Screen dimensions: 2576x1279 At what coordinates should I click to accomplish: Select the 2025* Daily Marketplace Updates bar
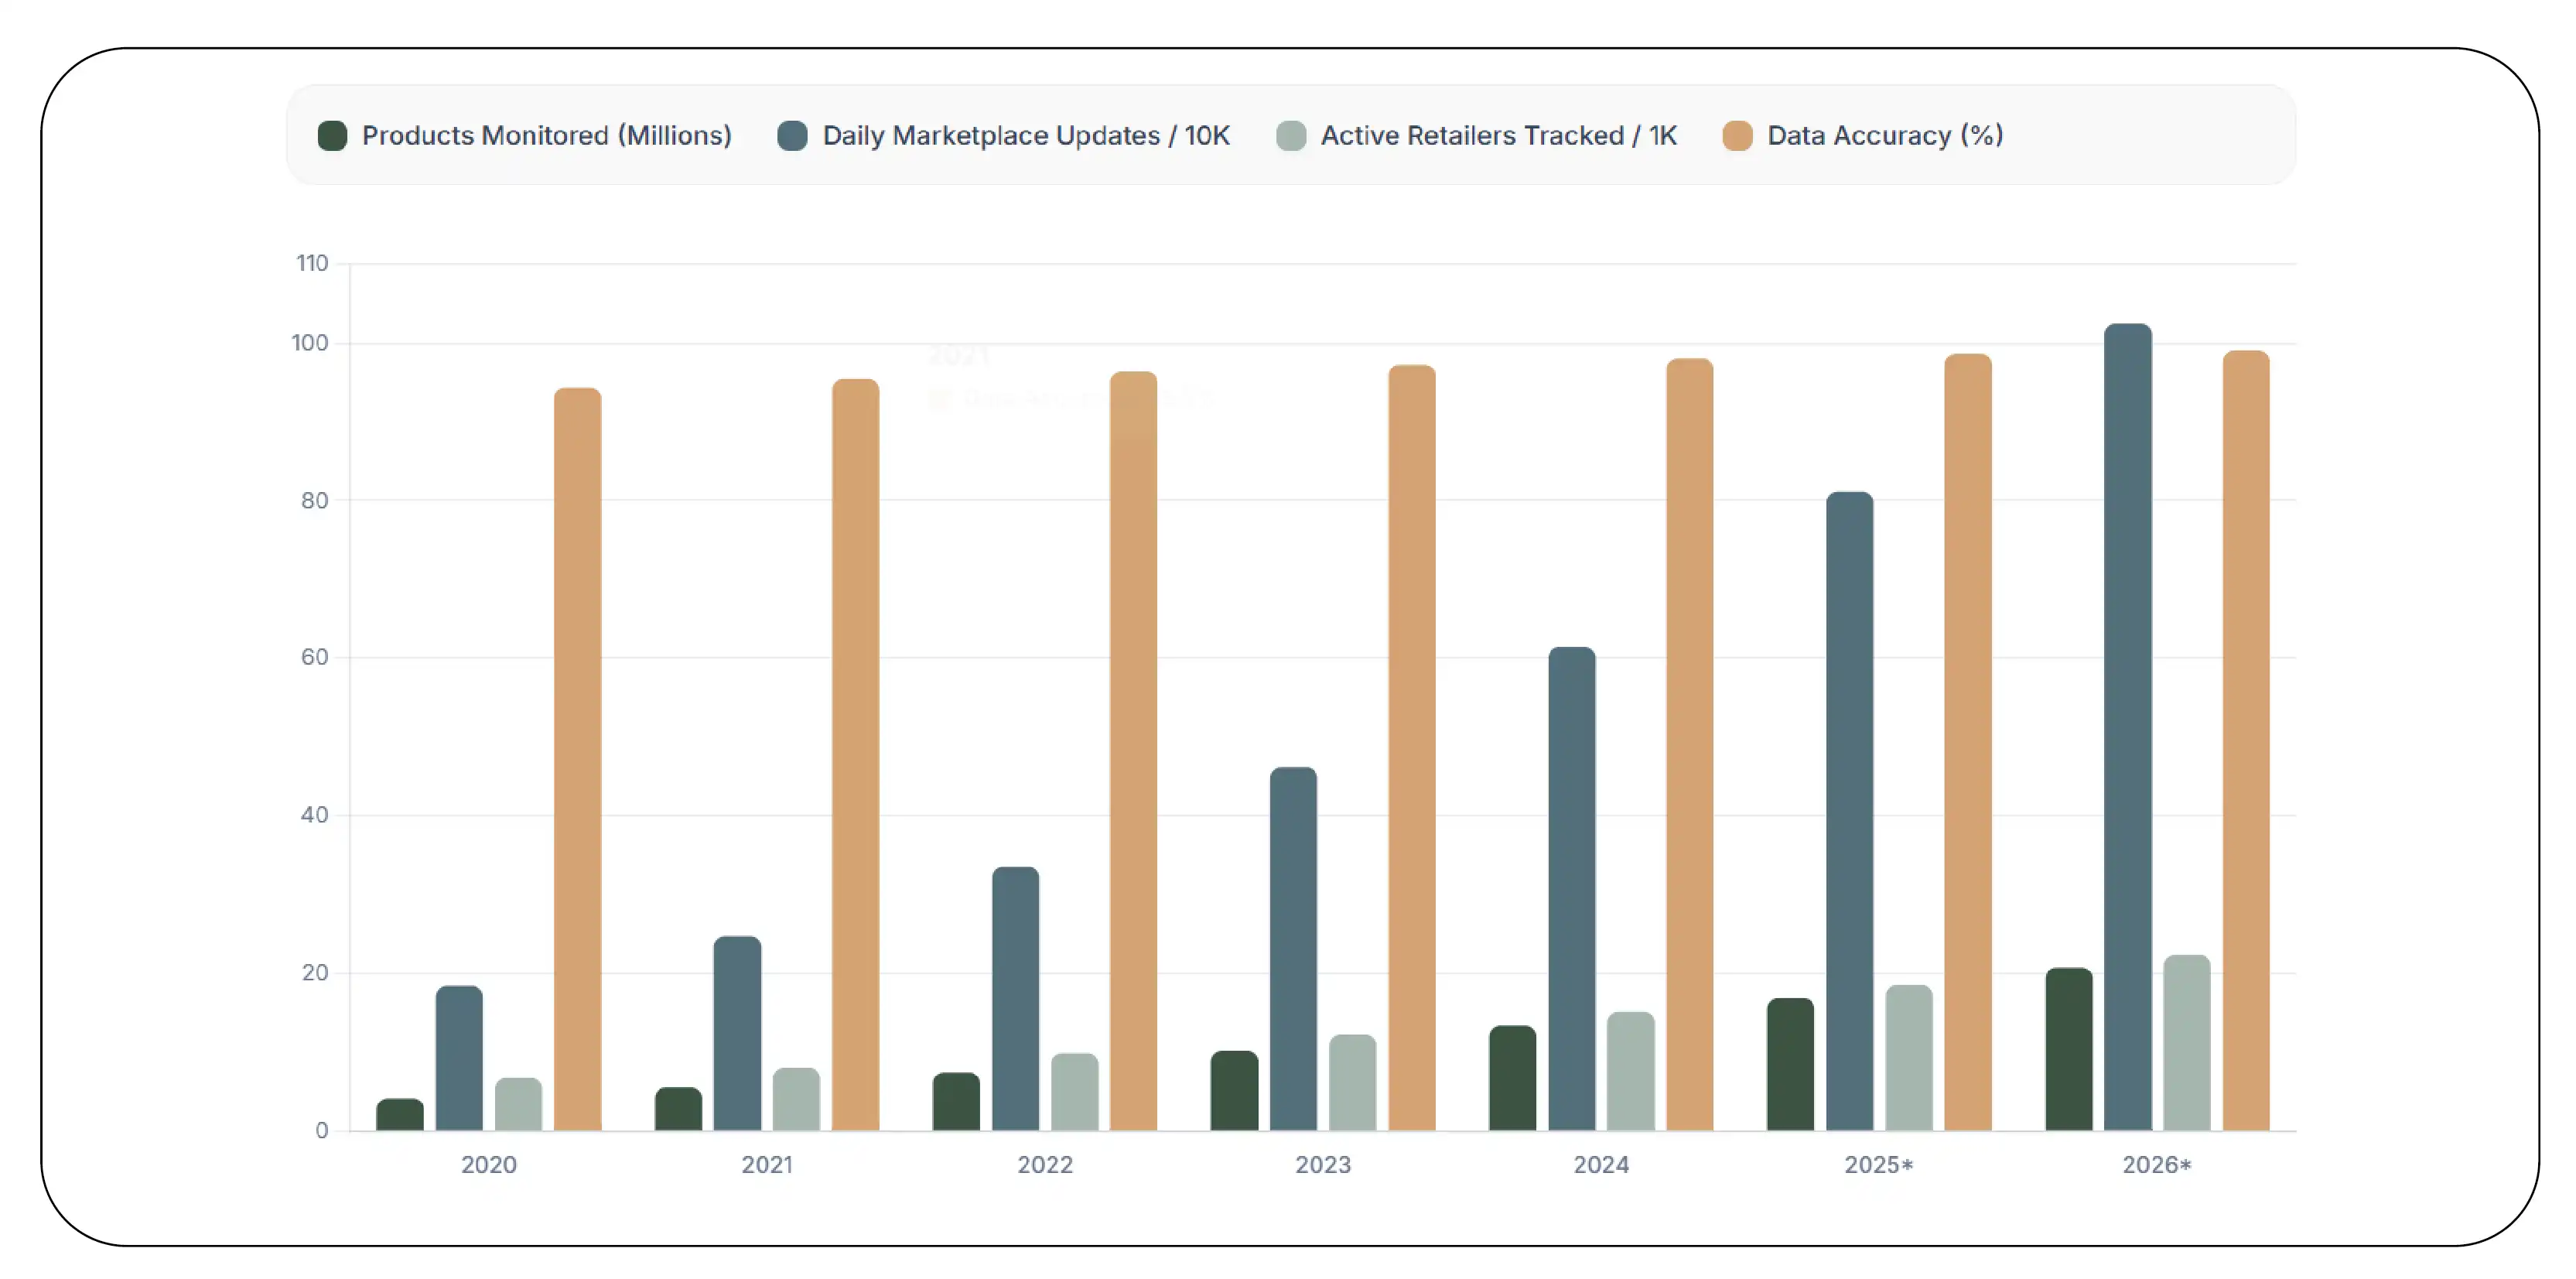click(1849, 811)
